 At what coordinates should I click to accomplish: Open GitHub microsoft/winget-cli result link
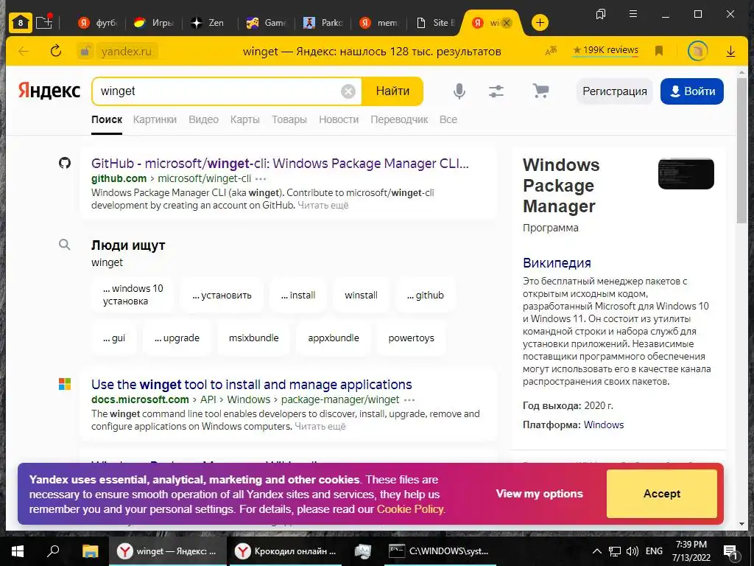(x=280, y=163)
